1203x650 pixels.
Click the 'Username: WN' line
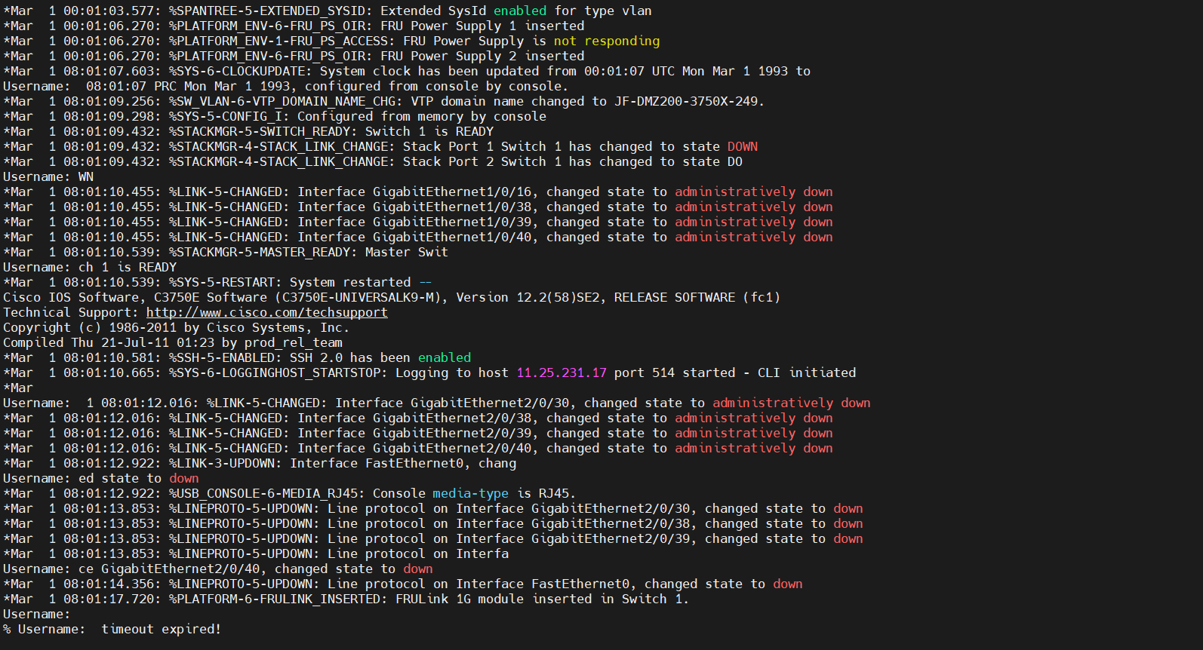(x=48, y=176)
